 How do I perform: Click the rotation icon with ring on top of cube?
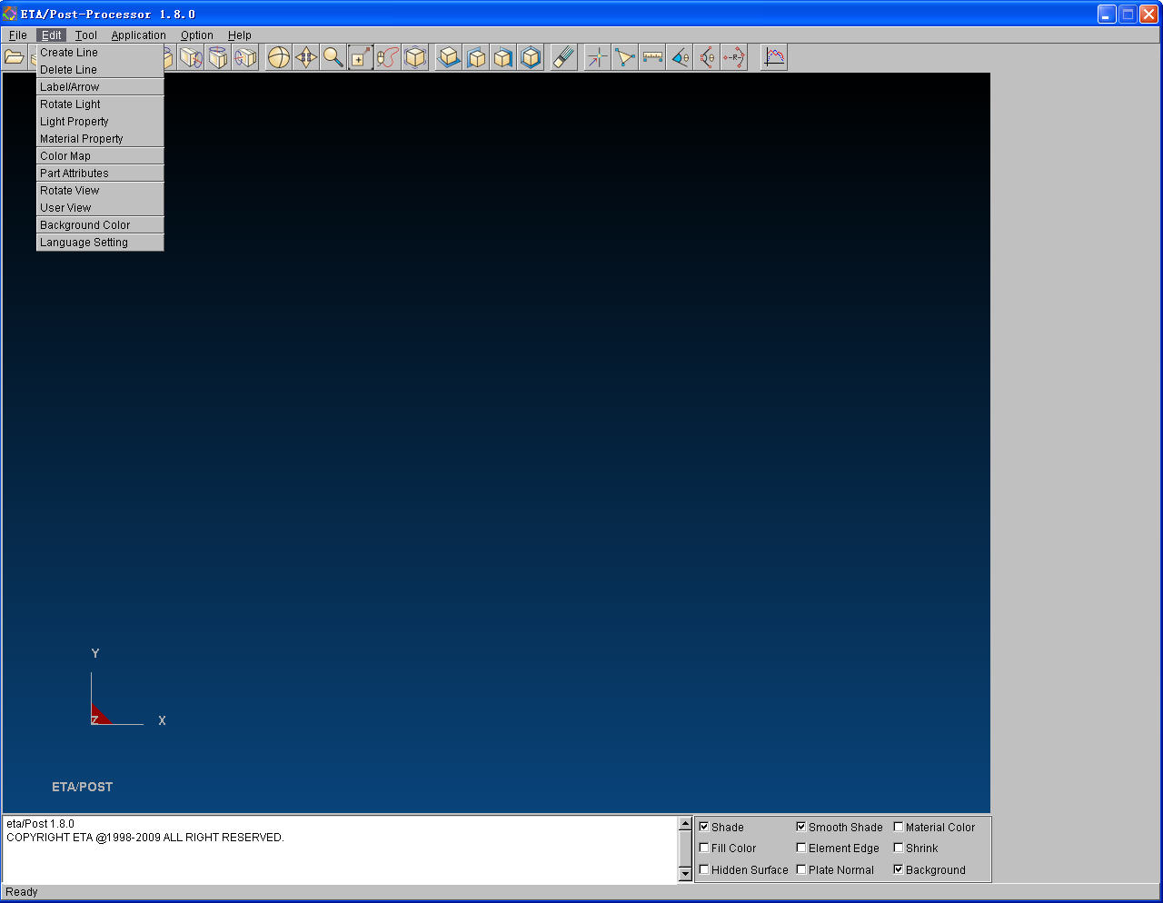pos(218,57)
